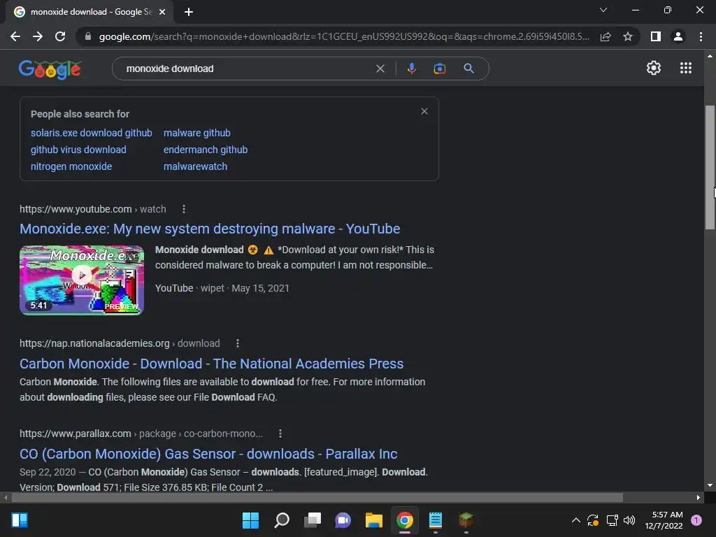Show hidden system tray icons
The image size is (716, 537).
tap(576, 520)
